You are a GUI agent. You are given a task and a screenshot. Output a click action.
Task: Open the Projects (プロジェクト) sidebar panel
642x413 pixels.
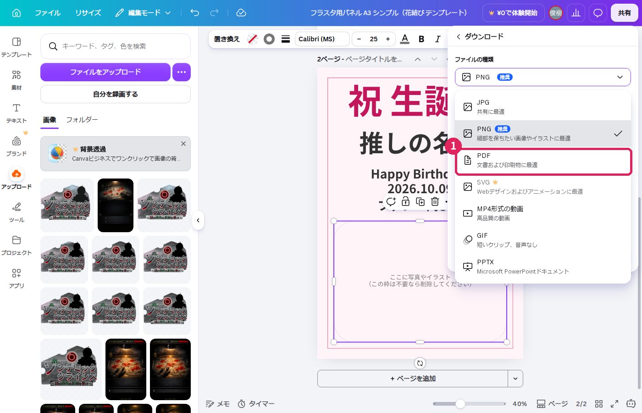coord(17,246)
